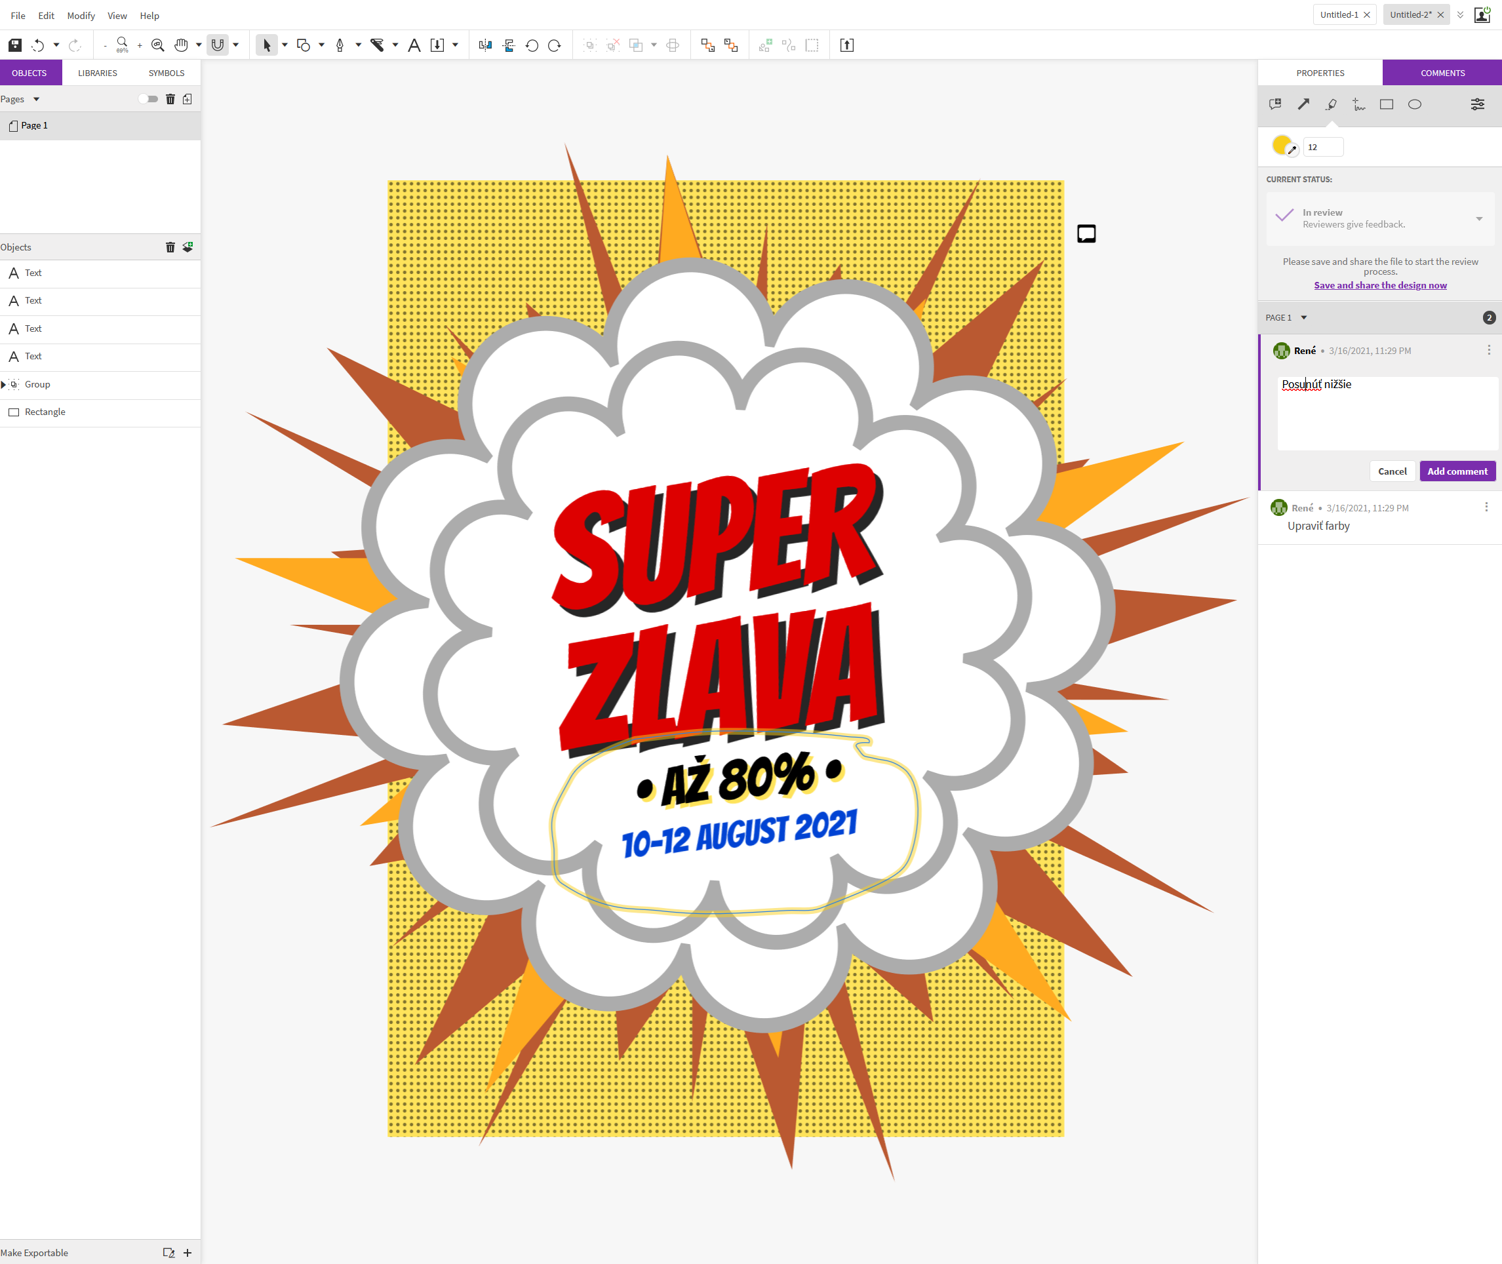1502x1264 pixels.
Task: Toggle the snapping magnet button
Action: 218,45
